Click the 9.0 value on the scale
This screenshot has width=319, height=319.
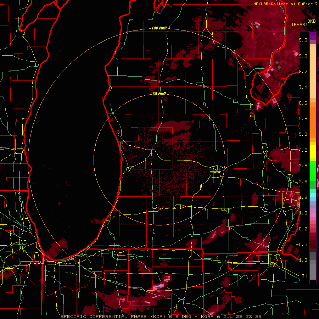tap(303, 56)
